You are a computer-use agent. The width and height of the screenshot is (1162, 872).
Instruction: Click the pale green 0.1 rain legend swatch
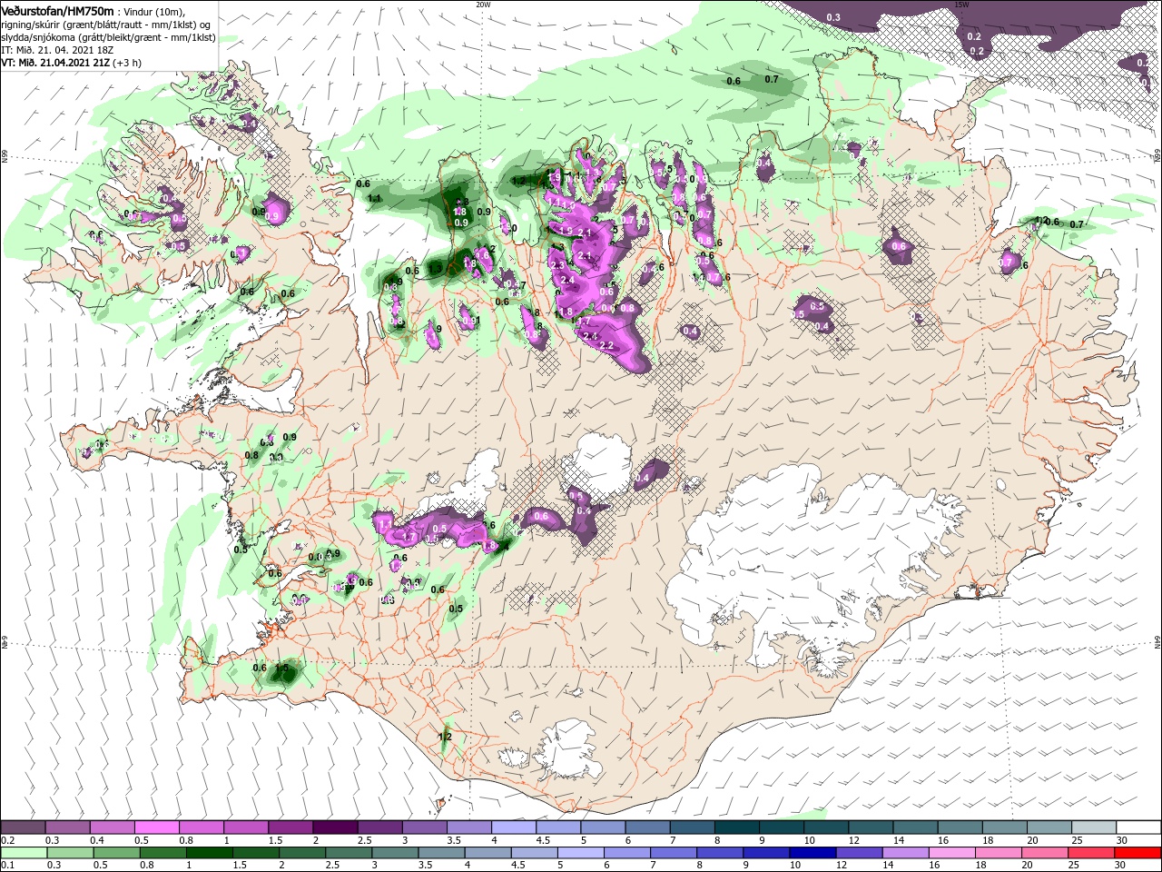23,853
